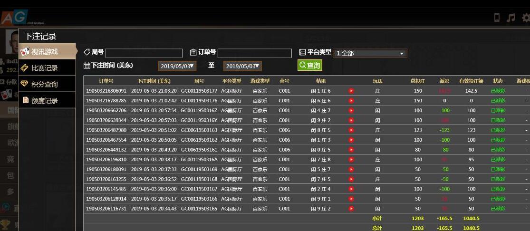
Task: Click the green 查询 search button
Action: pos(309,65)
